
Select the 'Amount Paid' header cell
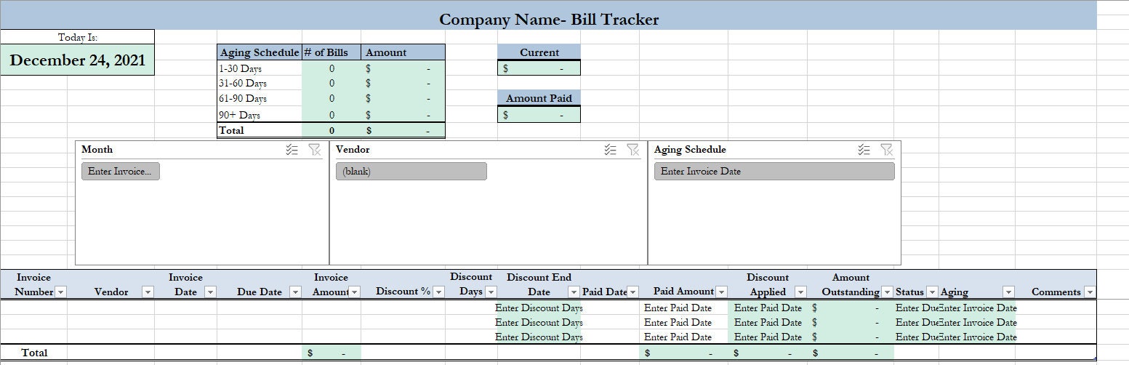tap(539, 98)
